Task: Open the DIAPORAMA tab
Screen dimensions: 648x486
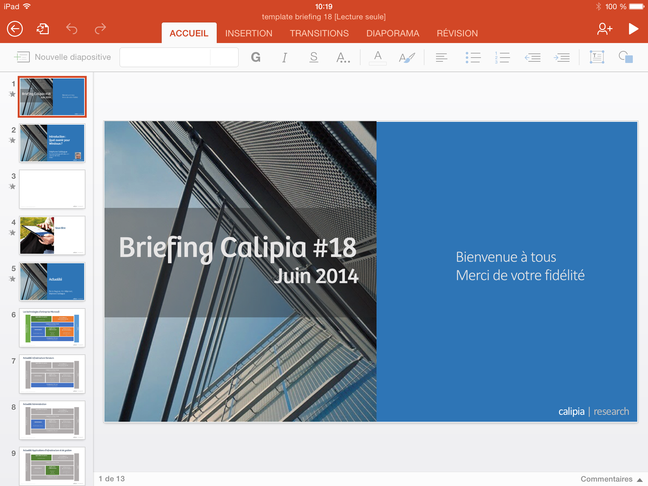Action: (x=393, y=33)
